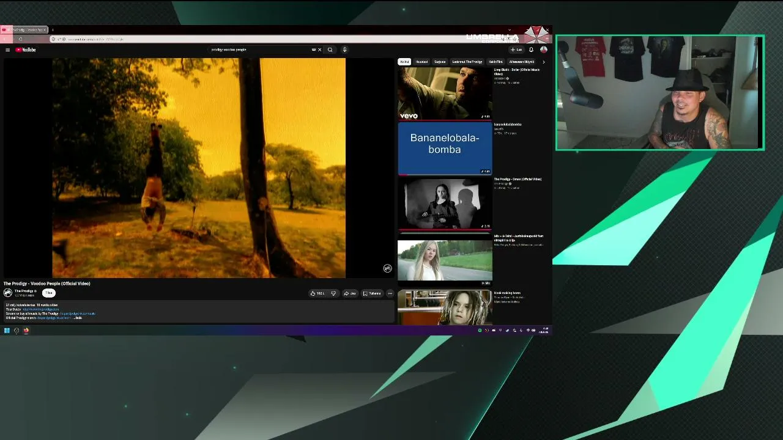The image size is (783, 440).
Task: Select the Lädannut The Prodigy chip
Action: [467, 62]
